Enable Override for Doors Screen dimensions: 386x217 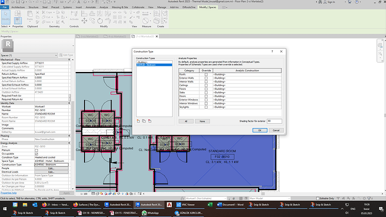(206, 96)
